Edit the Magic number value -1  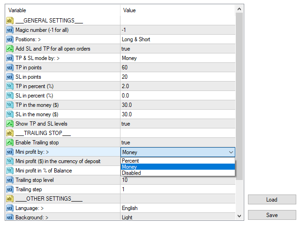(x=178, y=30)
